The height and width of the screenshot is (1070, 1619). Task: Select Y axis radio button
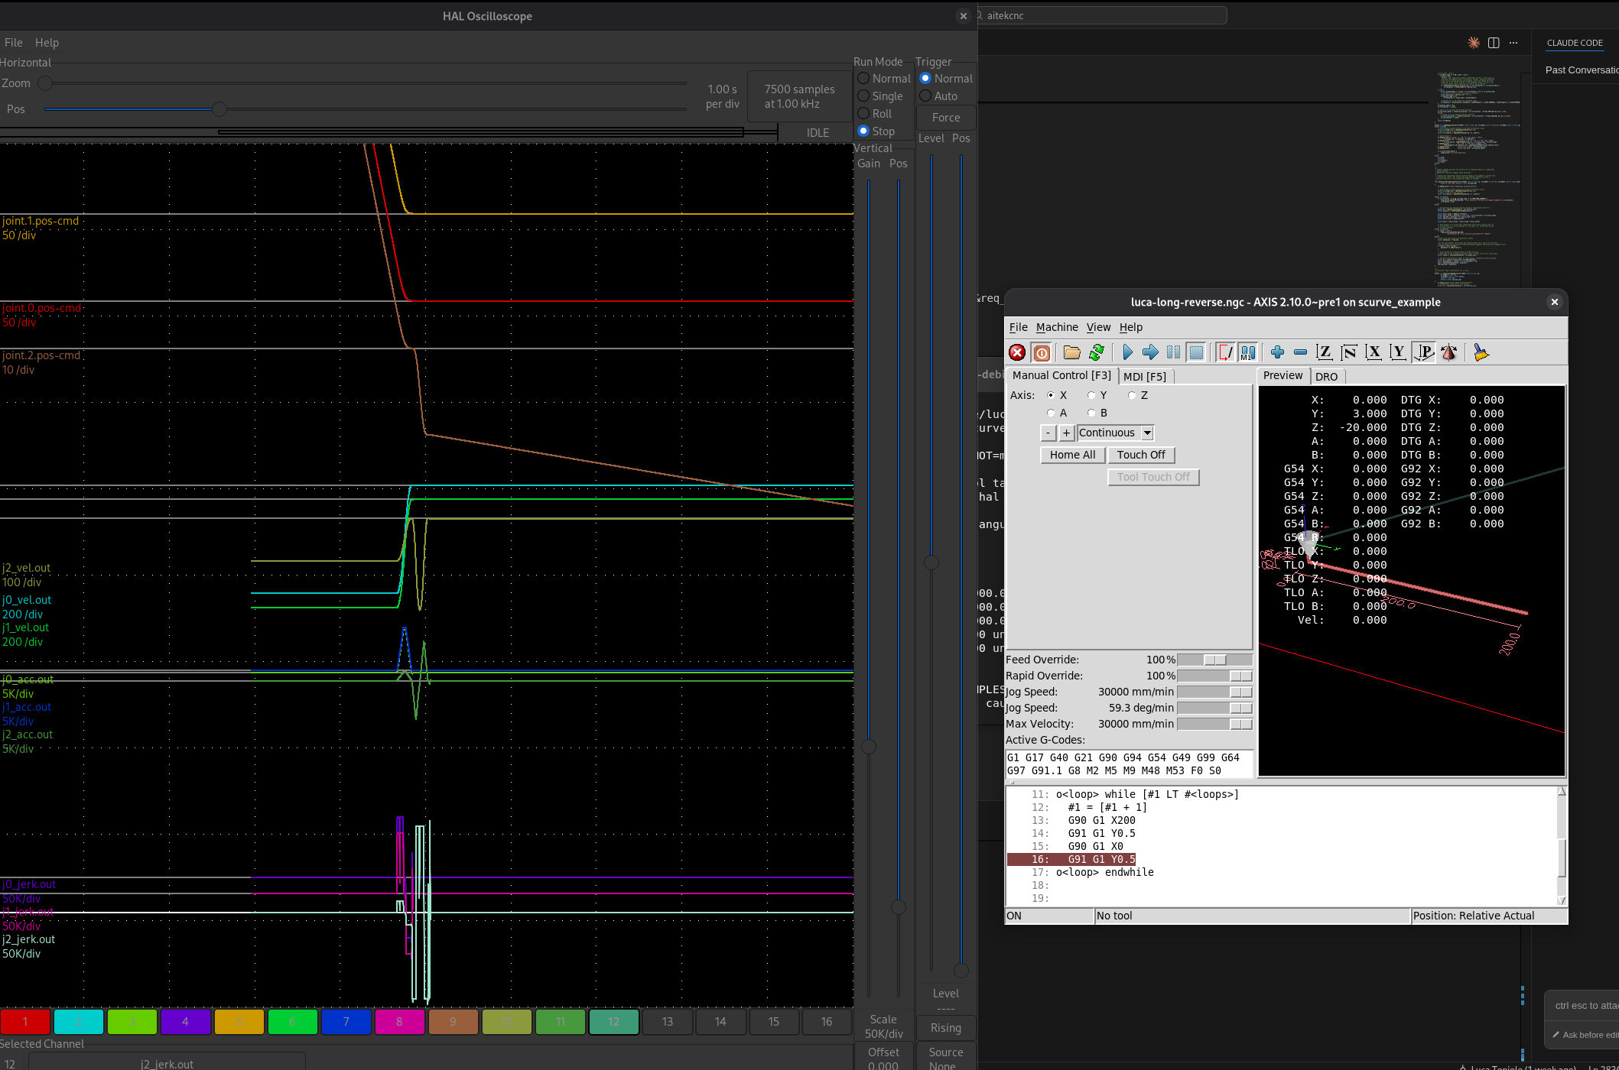pos(1092,395)
